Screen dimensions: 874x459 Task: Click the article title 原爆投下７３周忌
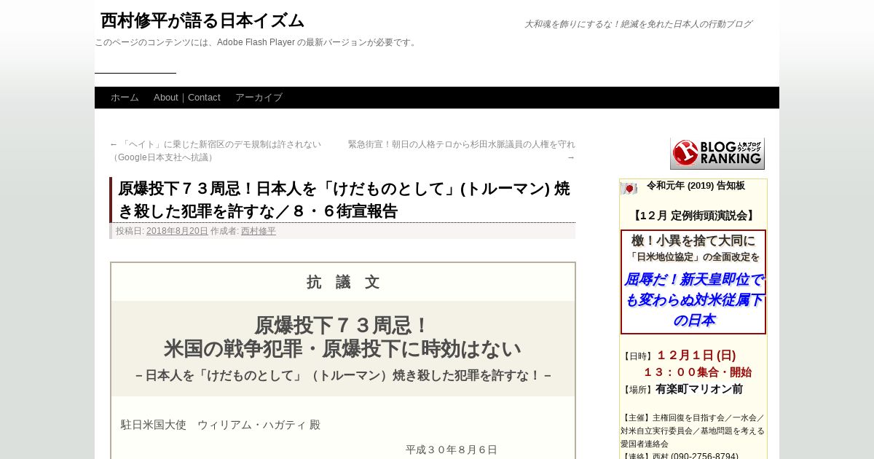click(x=344, y=200)
